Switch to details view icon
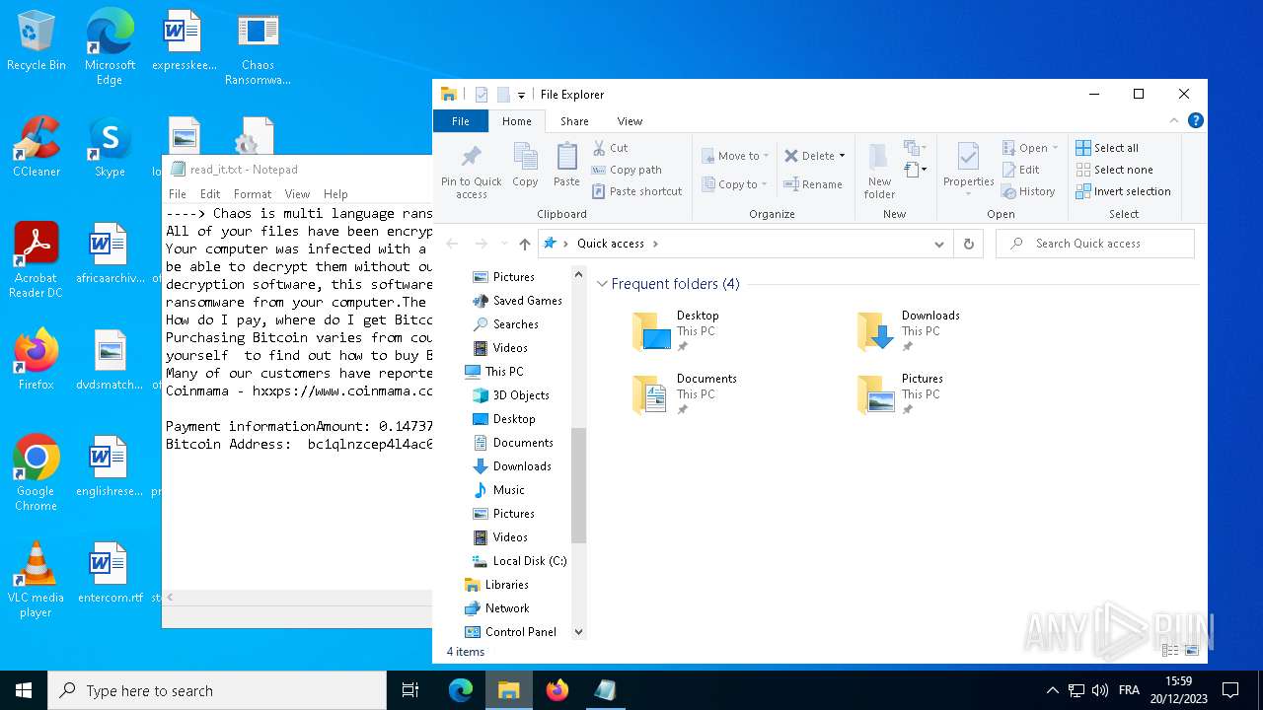Viewport: 1263px width, 710px height. pos(1170,651)
